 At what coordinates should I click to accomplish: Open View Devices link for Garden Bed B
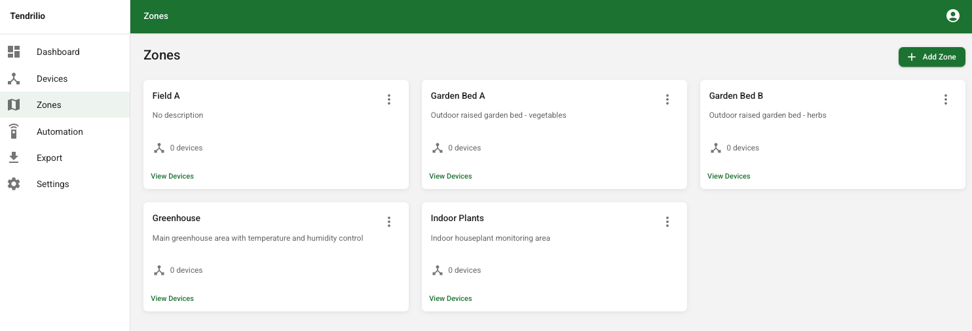point(729,176)
